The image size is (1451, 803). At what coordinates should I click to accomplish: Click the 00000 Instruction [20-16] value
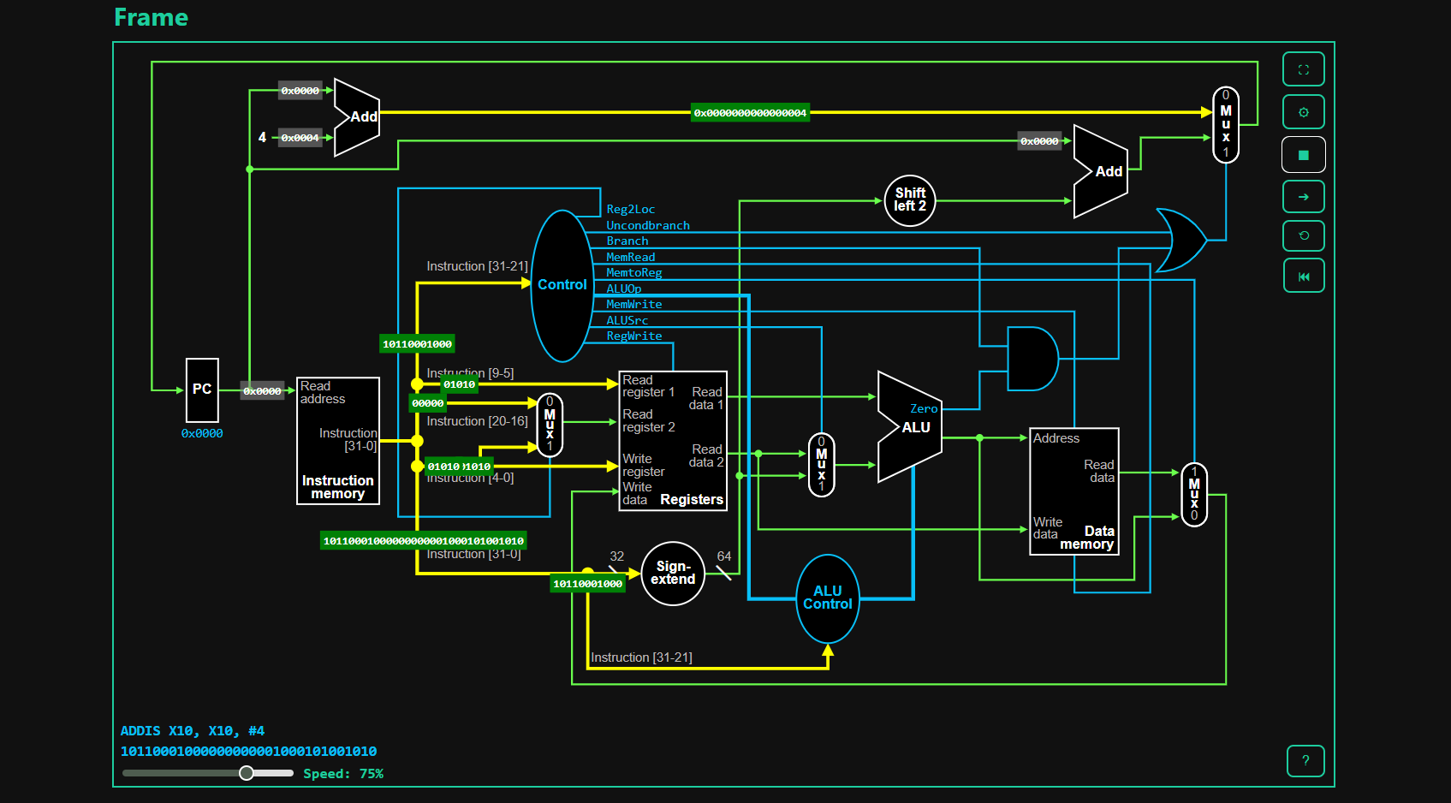coord(427,402)
